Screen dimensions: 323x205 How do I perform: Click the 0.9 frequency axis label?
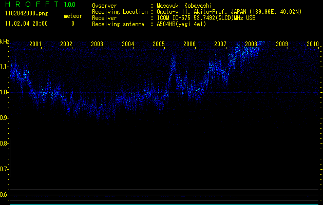click(x=4, y=118)
